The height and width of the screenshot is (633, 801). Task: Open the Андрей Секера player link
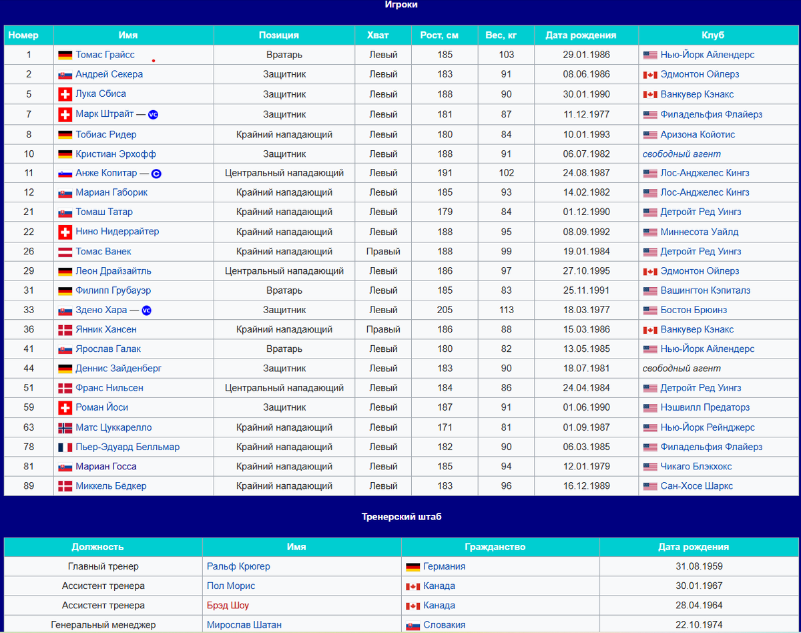[109, 74]
